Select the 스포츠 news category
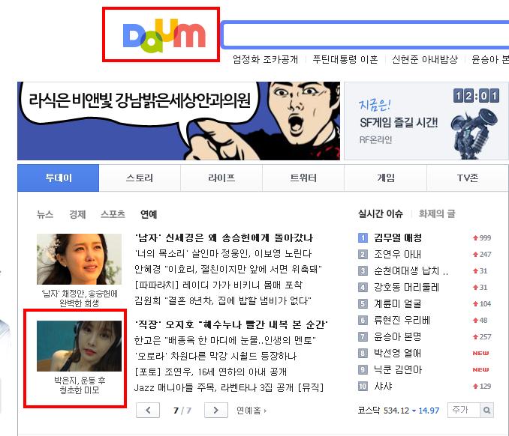The height and width of the screenshot is (436, 509). tap(113, 214)
